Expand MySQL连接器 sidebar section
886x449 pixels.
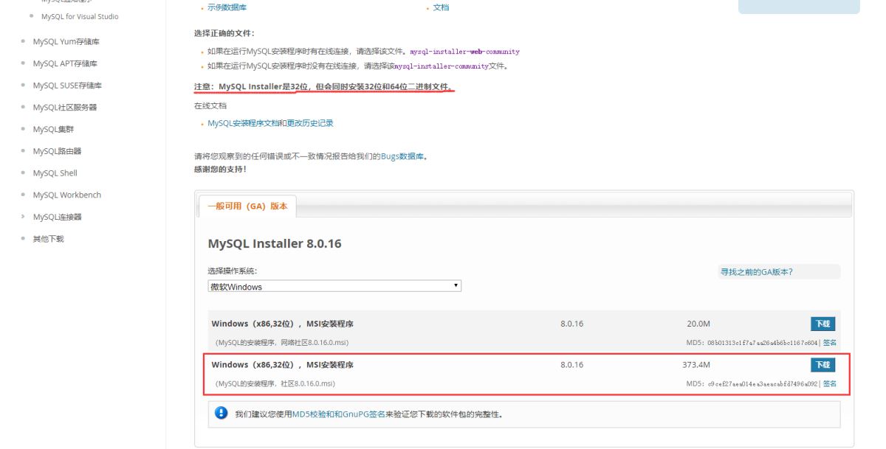pos(57,217)
